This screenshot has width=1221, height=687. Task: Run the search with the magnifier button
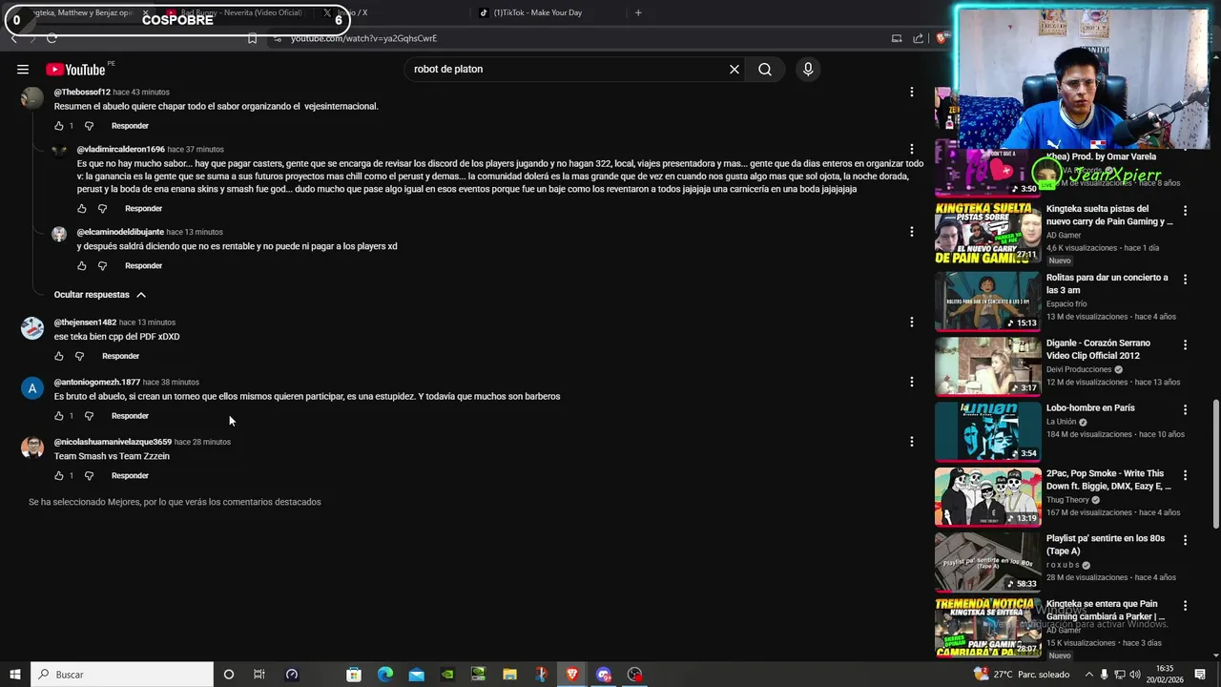pyautogui.click(x=765, y=69)
